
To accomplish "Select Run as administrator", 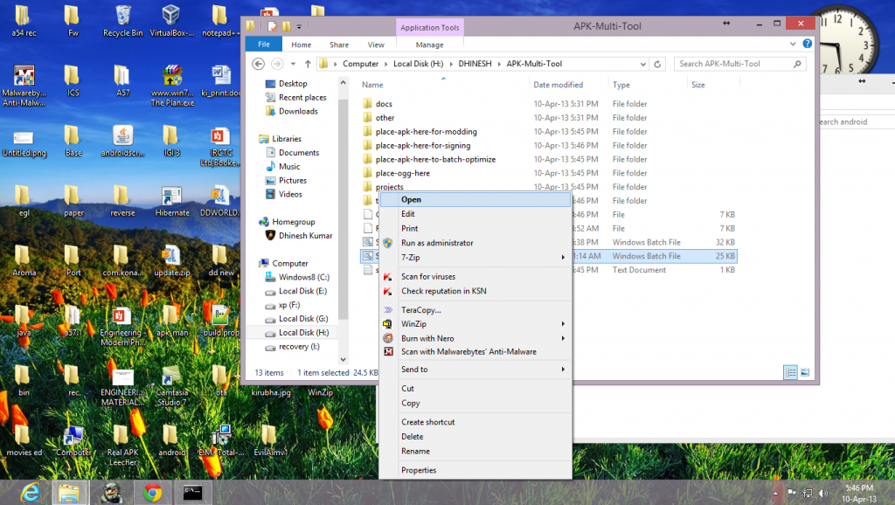I will coord(475,243).
